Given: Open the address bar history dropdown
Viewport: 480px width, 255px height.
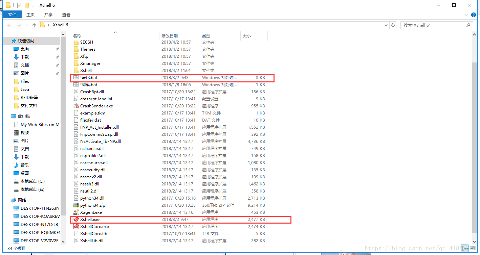Looking at the screenshot, I should (387, 25).
